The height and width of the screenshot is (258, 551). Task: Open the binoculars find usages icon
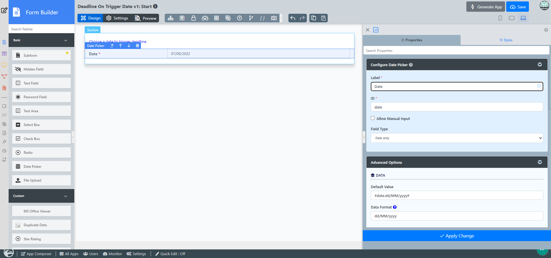point(205,18)
